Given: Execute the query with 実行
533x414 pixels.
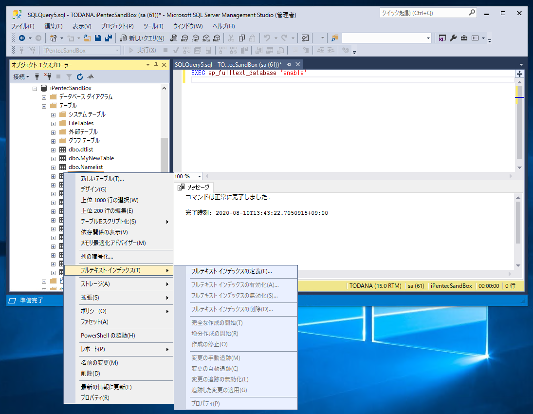Looking at the screenshot, I should click(x=145, y=50).
